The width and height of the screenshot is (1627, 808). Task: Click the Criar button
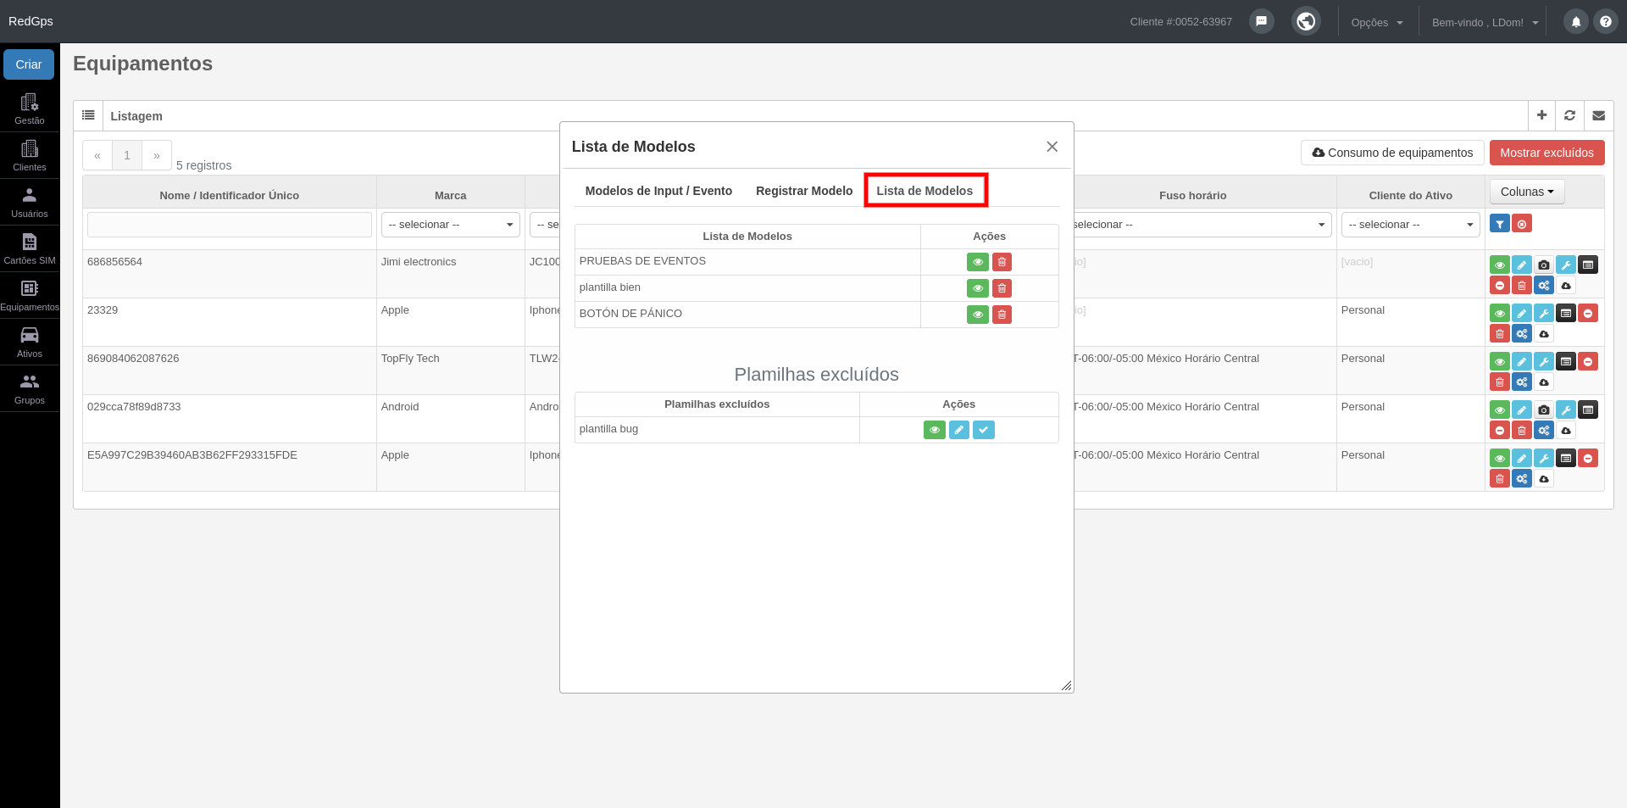[29, 64]
